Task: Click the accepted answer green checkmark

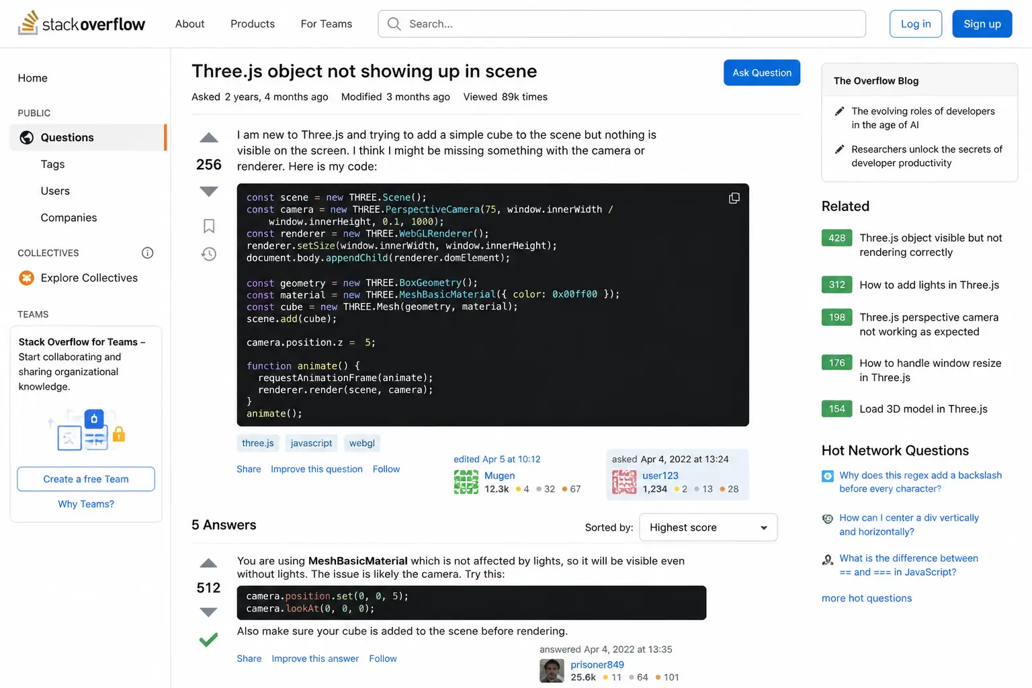Action: point(209,640)
